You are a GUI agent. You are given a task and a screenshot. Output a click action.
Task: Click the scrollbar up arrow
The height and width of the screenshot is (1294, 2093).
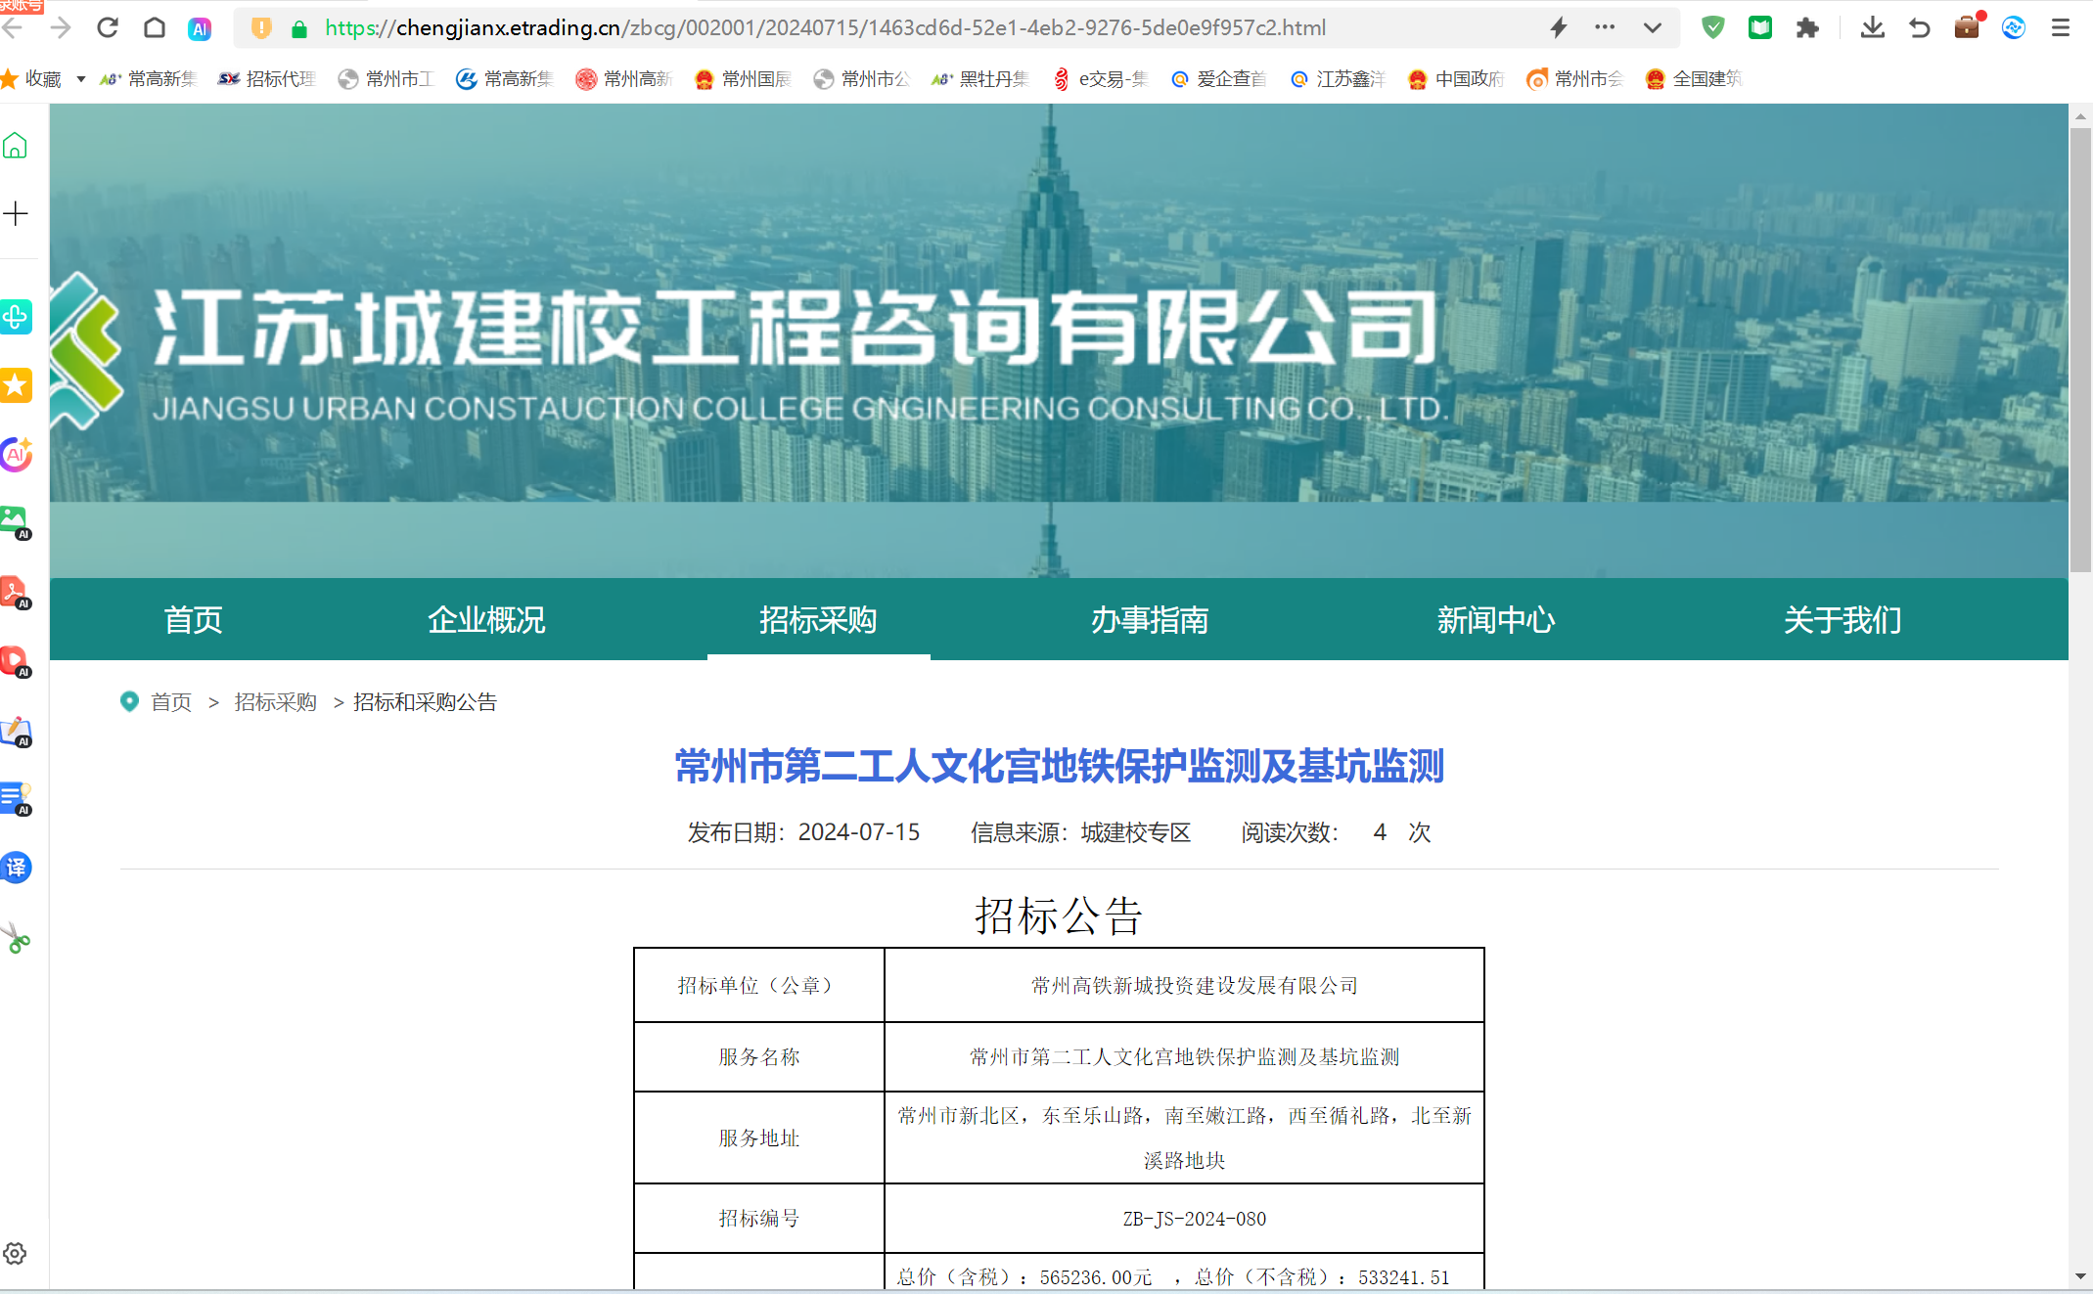click(x=2080, y=115)
